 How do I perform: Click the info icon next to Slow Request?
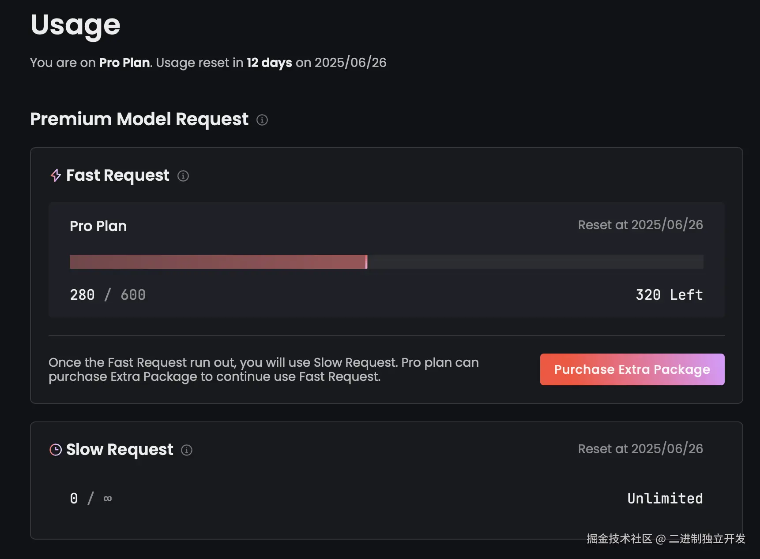(x=187, y=450)
